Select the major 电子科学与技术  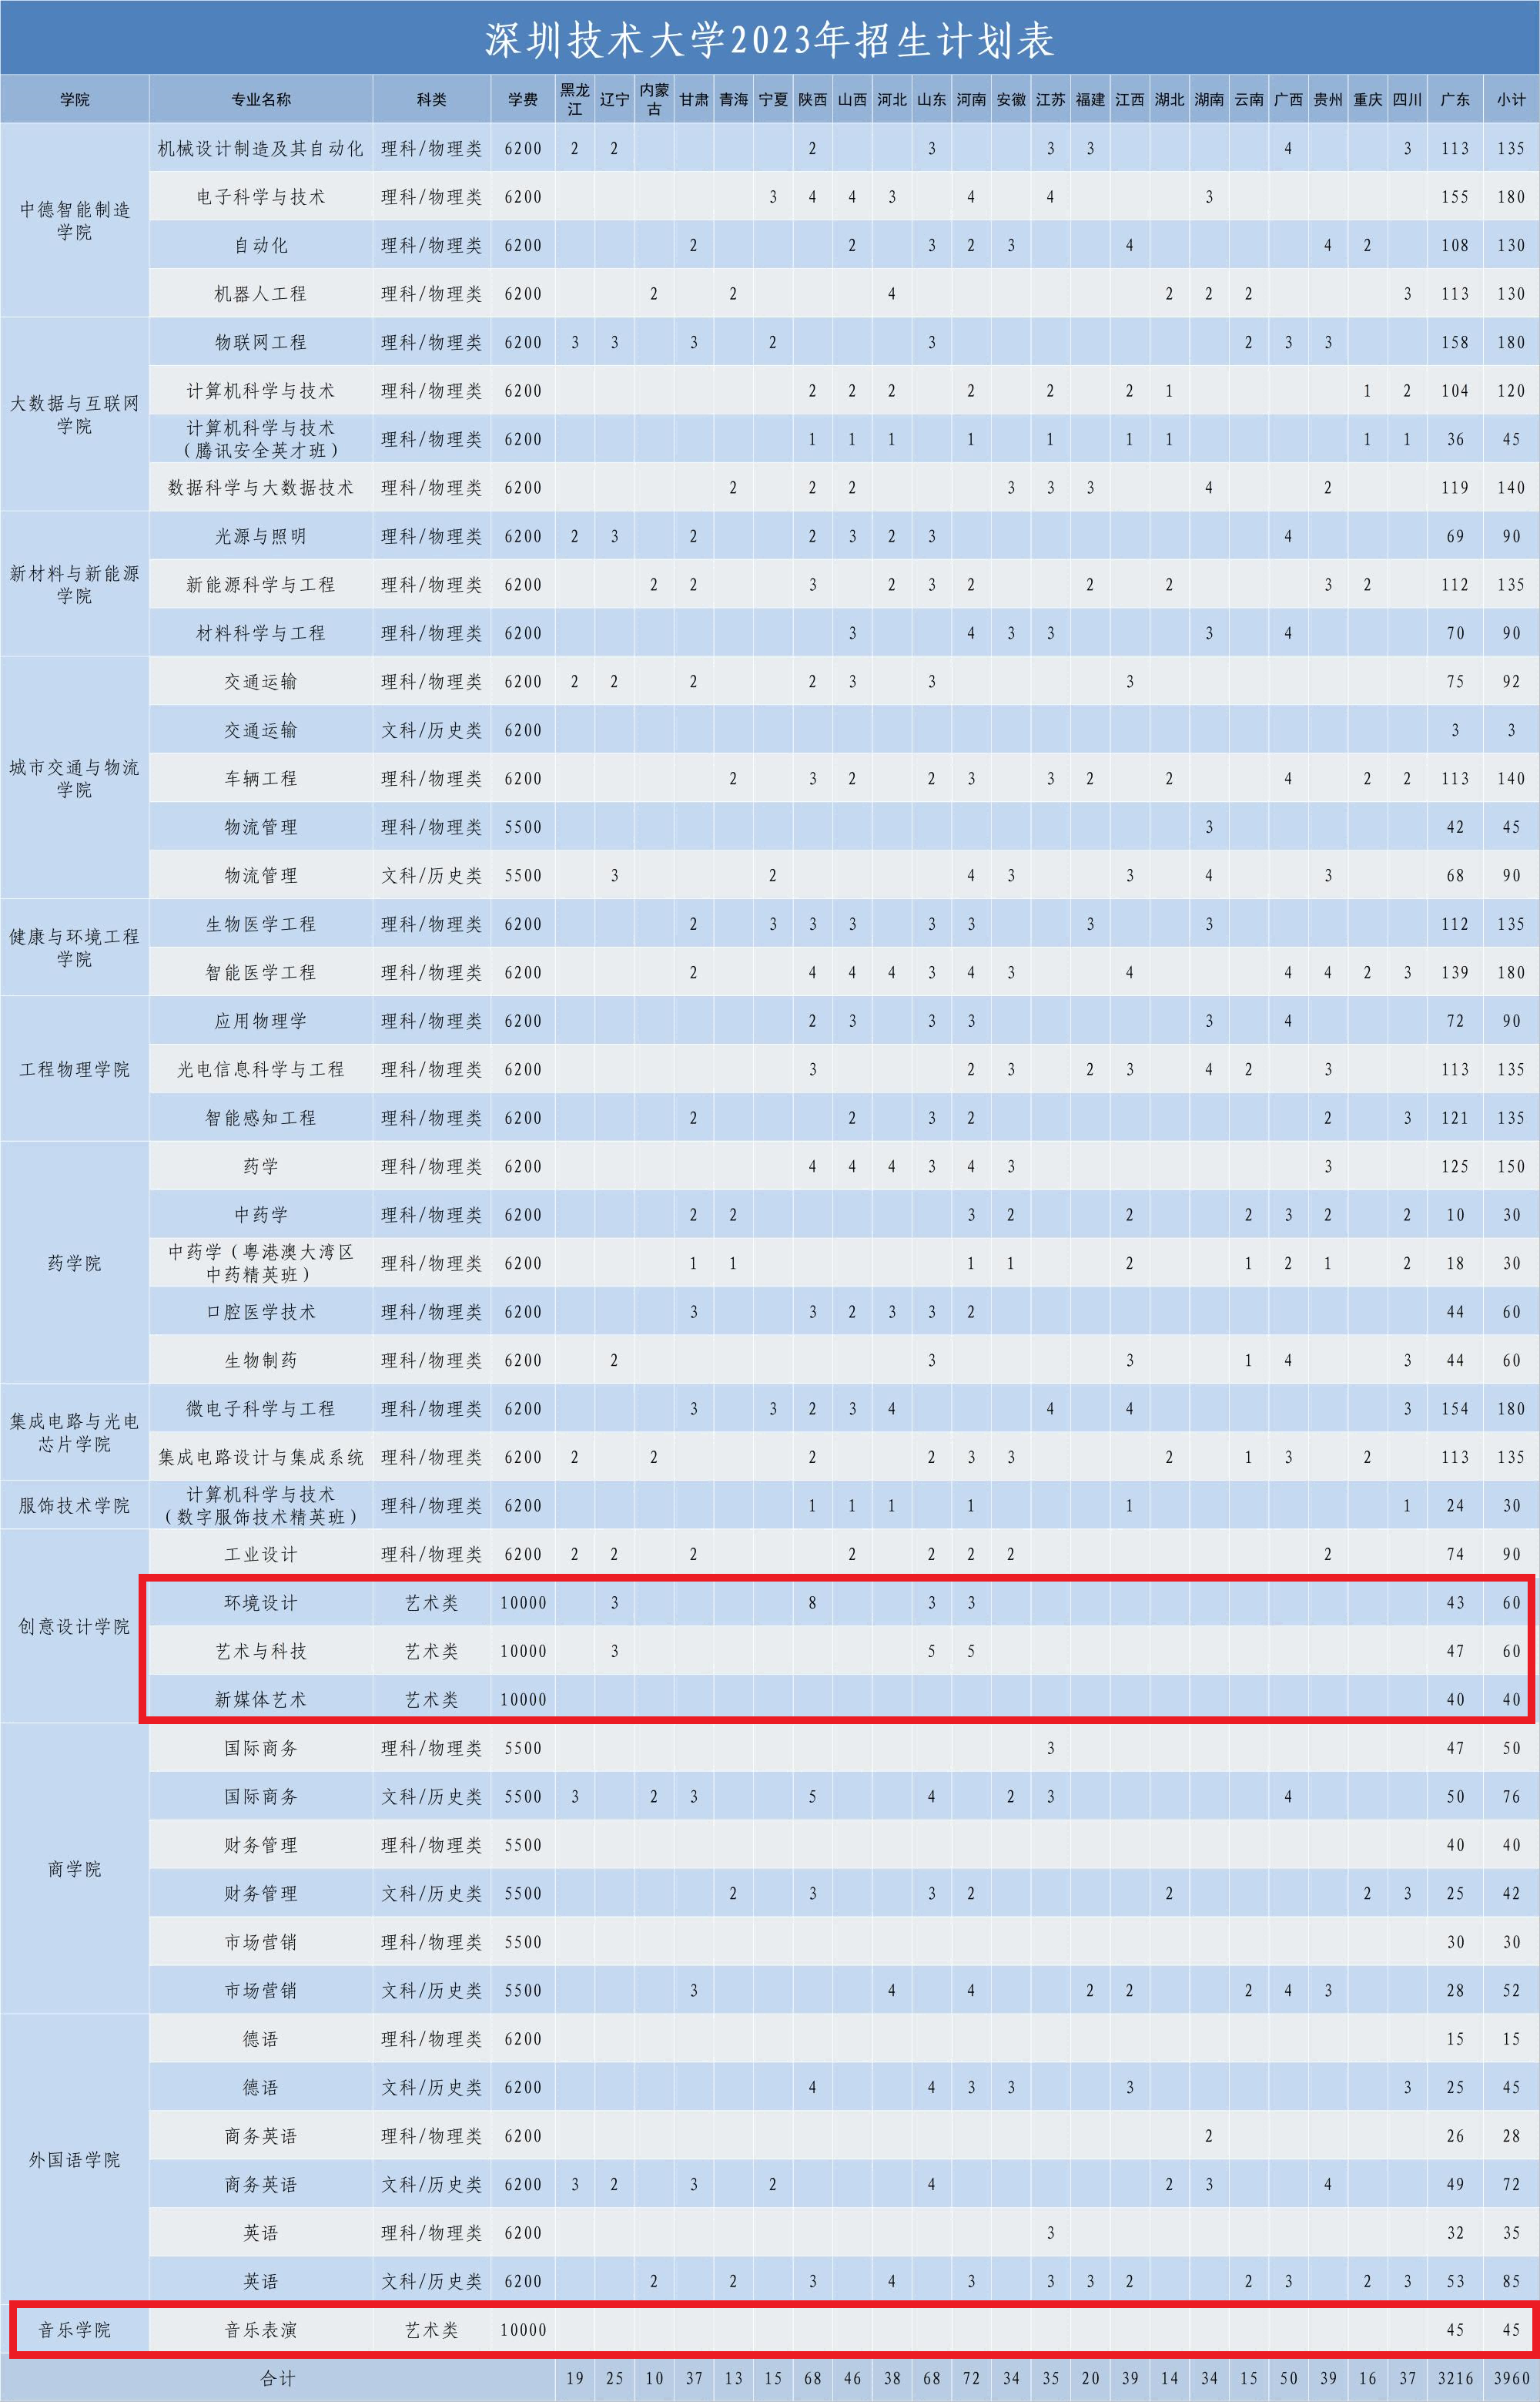coord(261,197)
